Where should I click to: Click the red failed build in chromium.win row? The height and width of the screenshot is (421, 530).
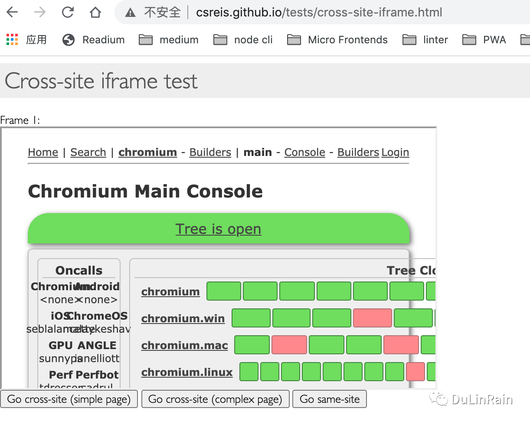pos(373,318)
